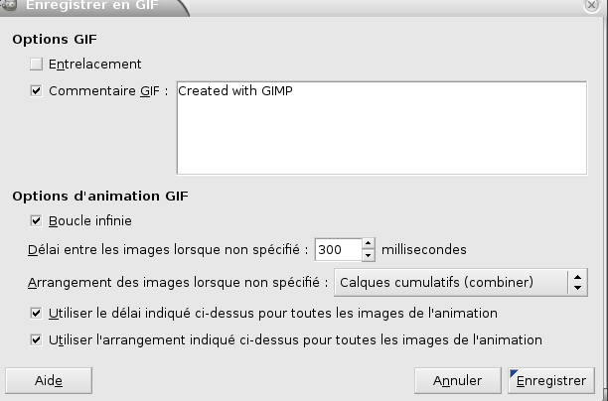This screenshot has width=608, height=401.
Task: Toggle 'Utiliser l'arrangement indiqué' checkbox
Action: 37,339
